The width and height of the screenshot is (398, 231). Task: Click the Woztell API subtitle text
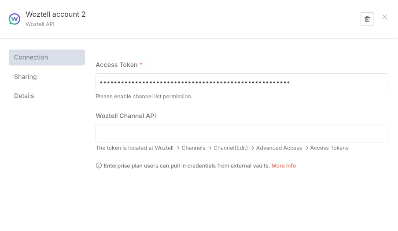[40, 24]
